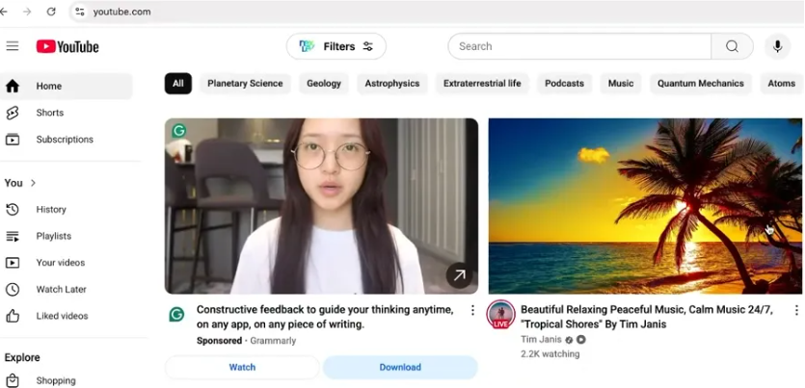This screenshot has width=805, height=388.
Task: Reload the page with refresh icon
Action: tap(51, 12)
